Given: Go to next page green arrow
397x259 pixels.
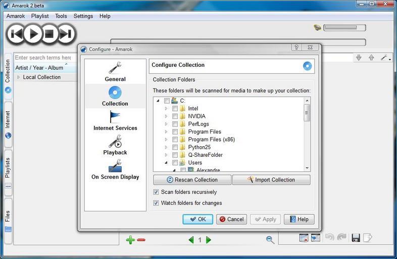Looking at the screenshot, I should tap(209, 240).
